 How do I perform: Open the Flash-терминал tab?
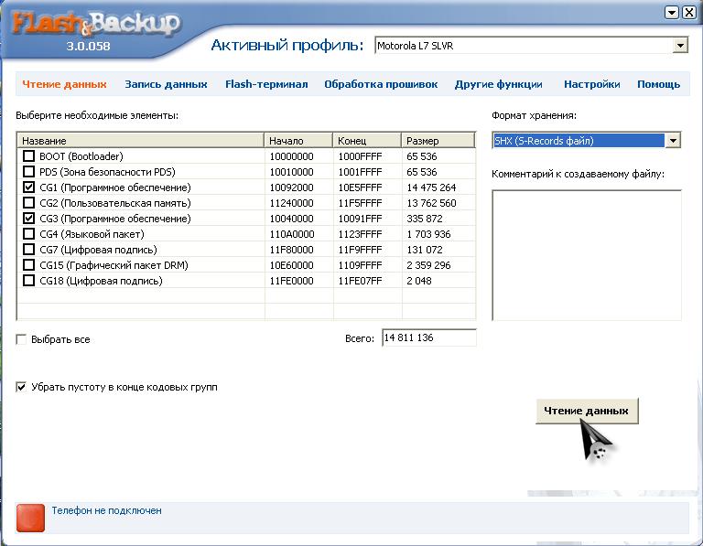click(x=266, y=84)
